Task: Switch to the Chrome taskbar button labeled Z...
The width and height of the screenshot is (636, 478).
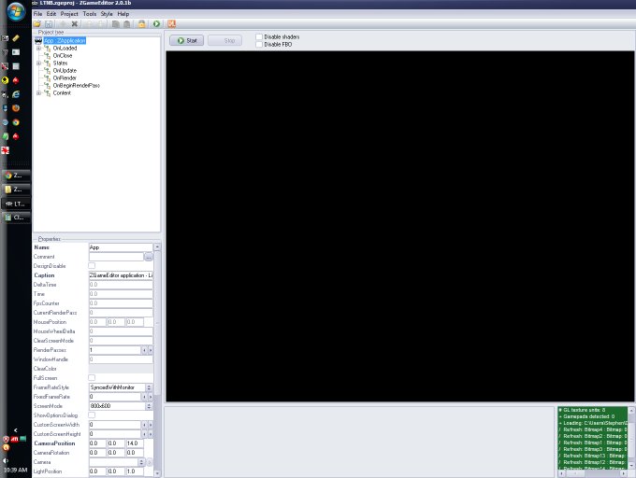Action: tap(16, 176)
